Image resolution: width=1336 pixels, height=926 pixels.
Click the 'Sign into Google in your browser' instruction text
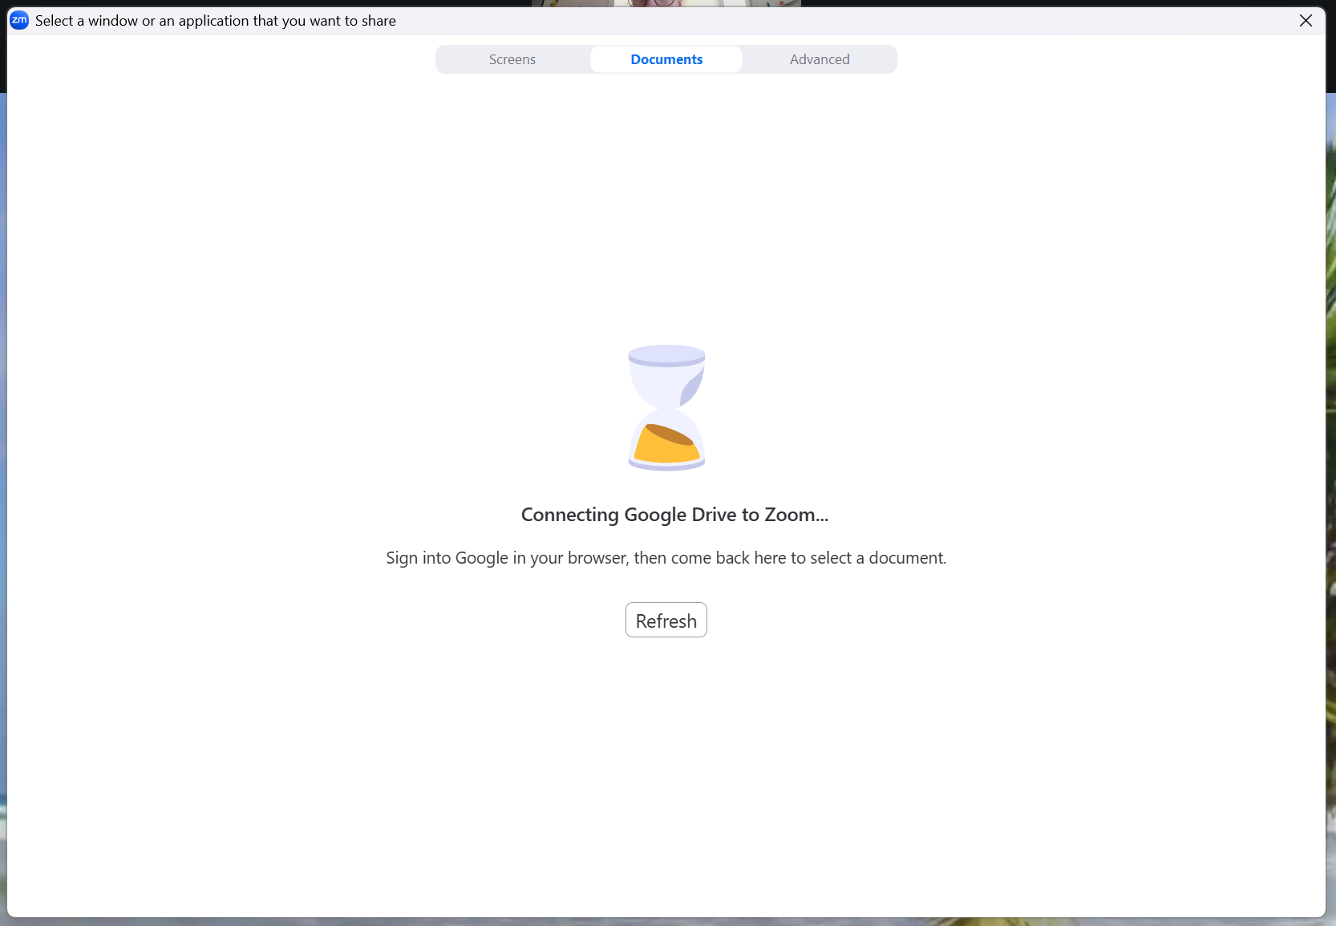(666, 558)
